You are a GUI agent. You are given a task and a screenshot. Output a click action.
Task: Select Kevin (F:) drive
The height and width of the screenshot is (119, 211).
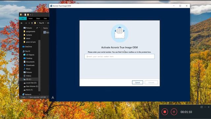29,90
